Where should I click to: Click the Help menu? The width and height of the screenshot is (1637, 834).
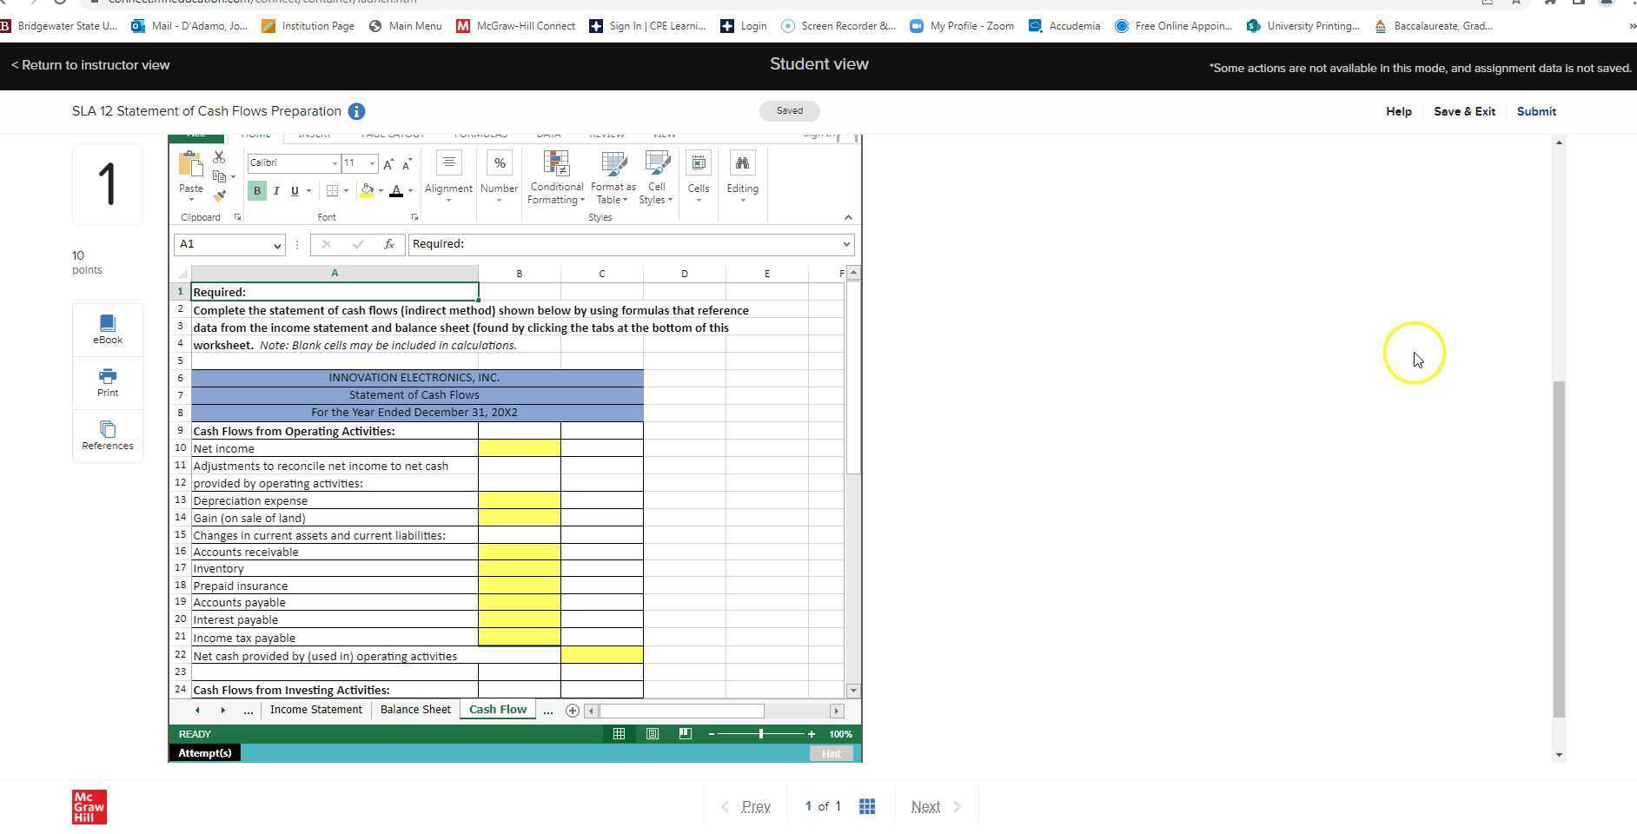click(1398, 111)
